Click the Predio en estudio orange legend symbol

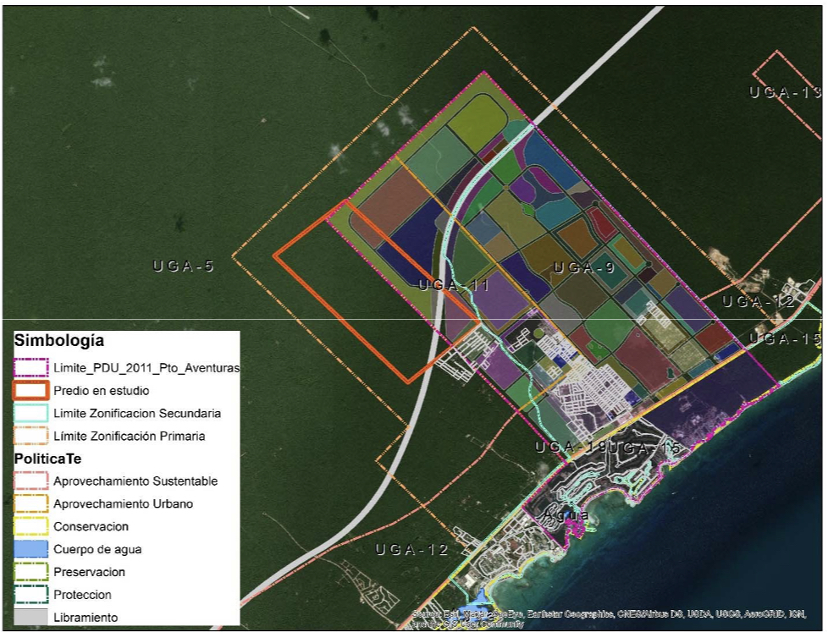pos(30,391)
